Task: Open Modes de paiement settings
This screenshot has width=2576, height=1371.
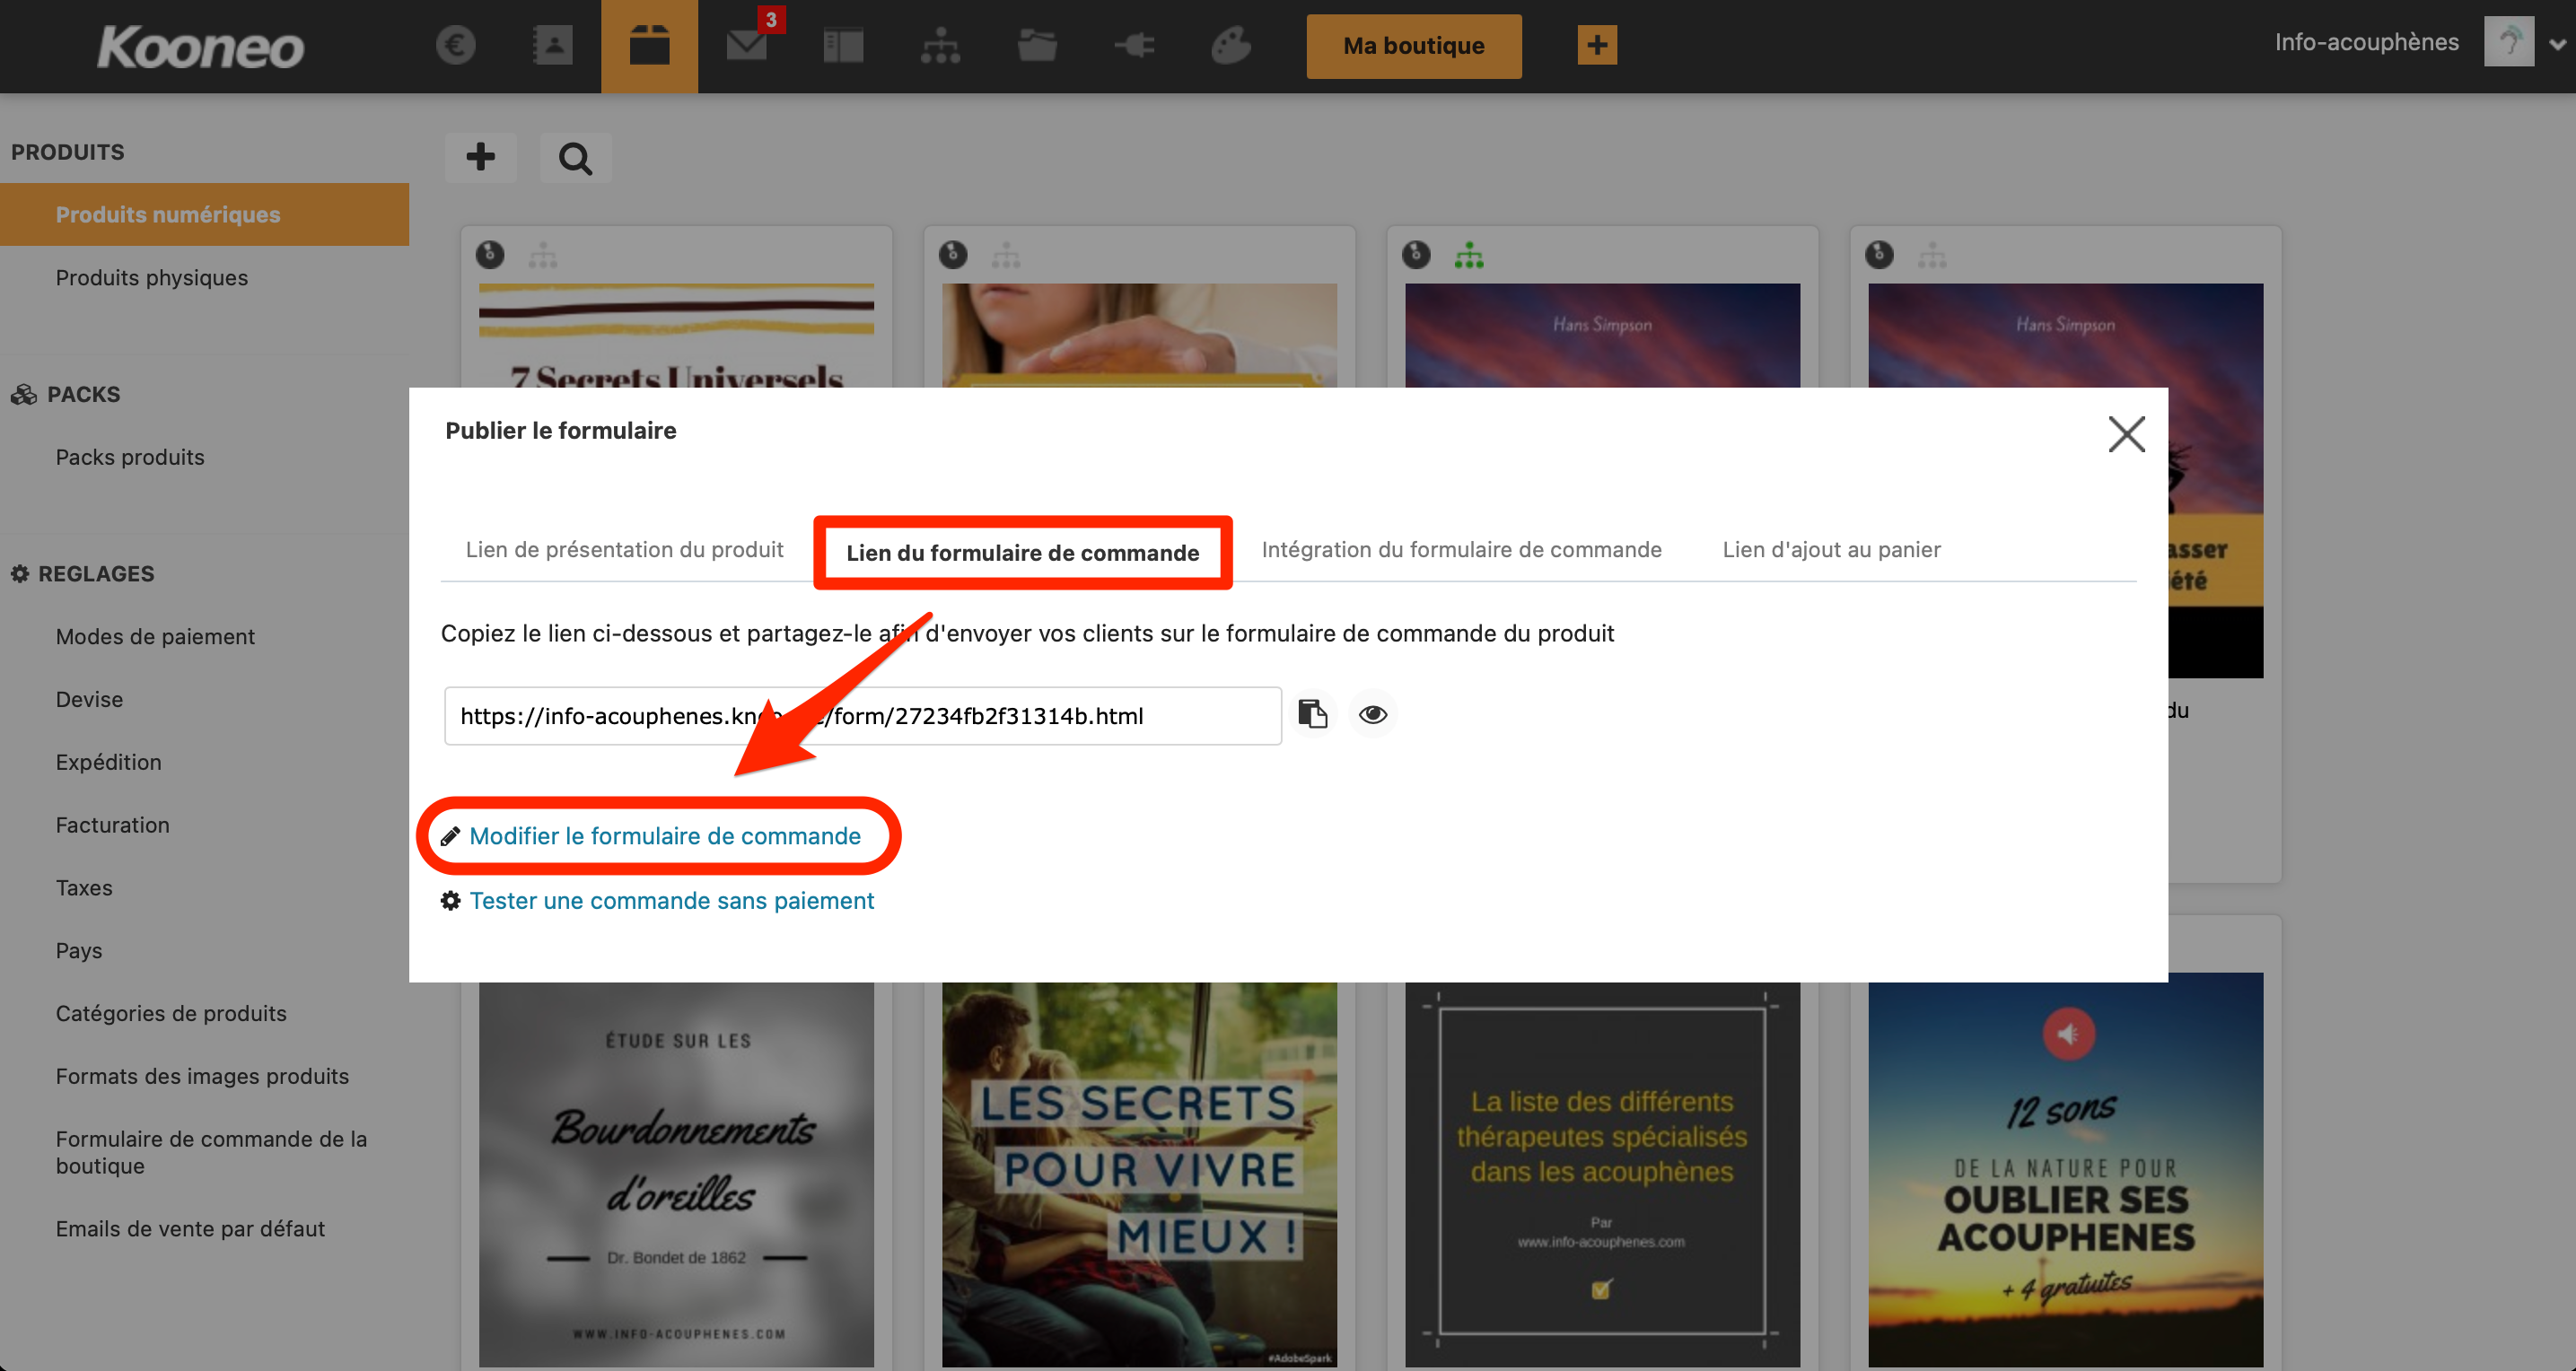Action: click(x=155, y=636)
